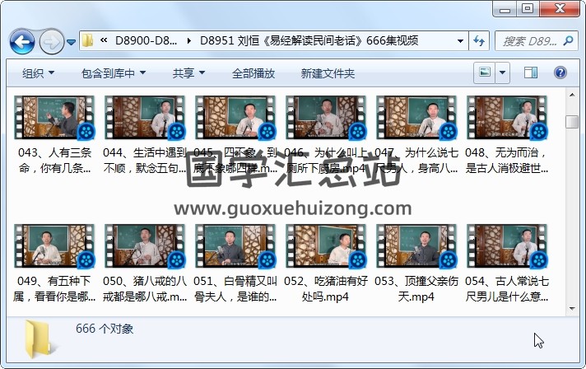Open the address bar history dropdown

tap(460, 40)
